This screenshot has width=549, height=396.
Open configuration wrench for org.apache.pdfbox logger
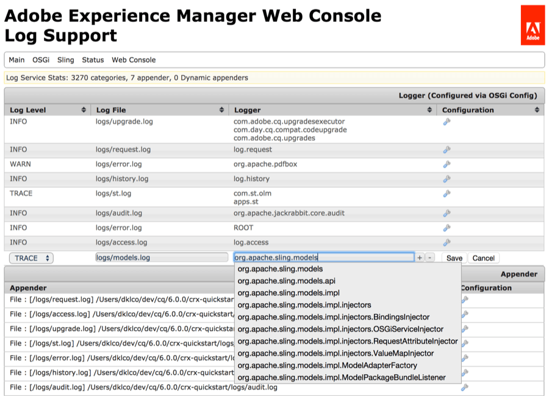[x=447, y=164]
